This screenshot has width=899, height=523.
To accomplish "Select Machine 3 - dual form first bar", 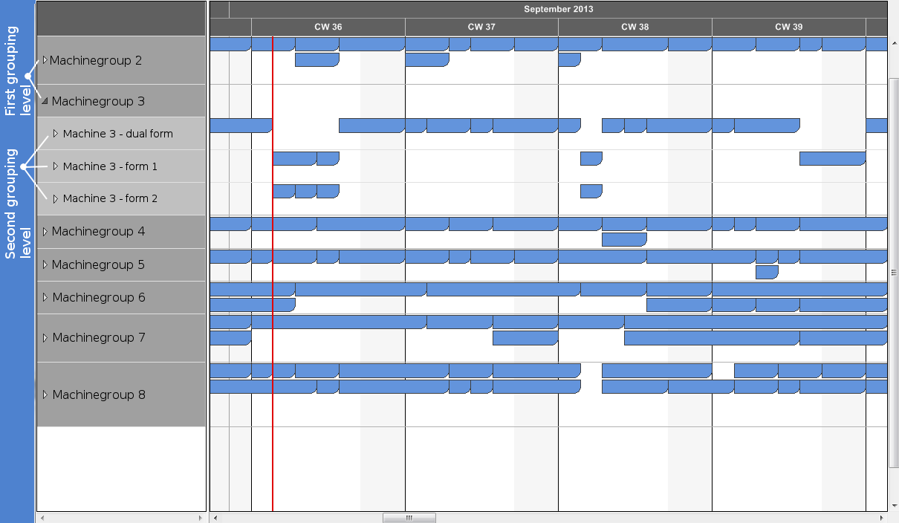I will pos(241,126).
